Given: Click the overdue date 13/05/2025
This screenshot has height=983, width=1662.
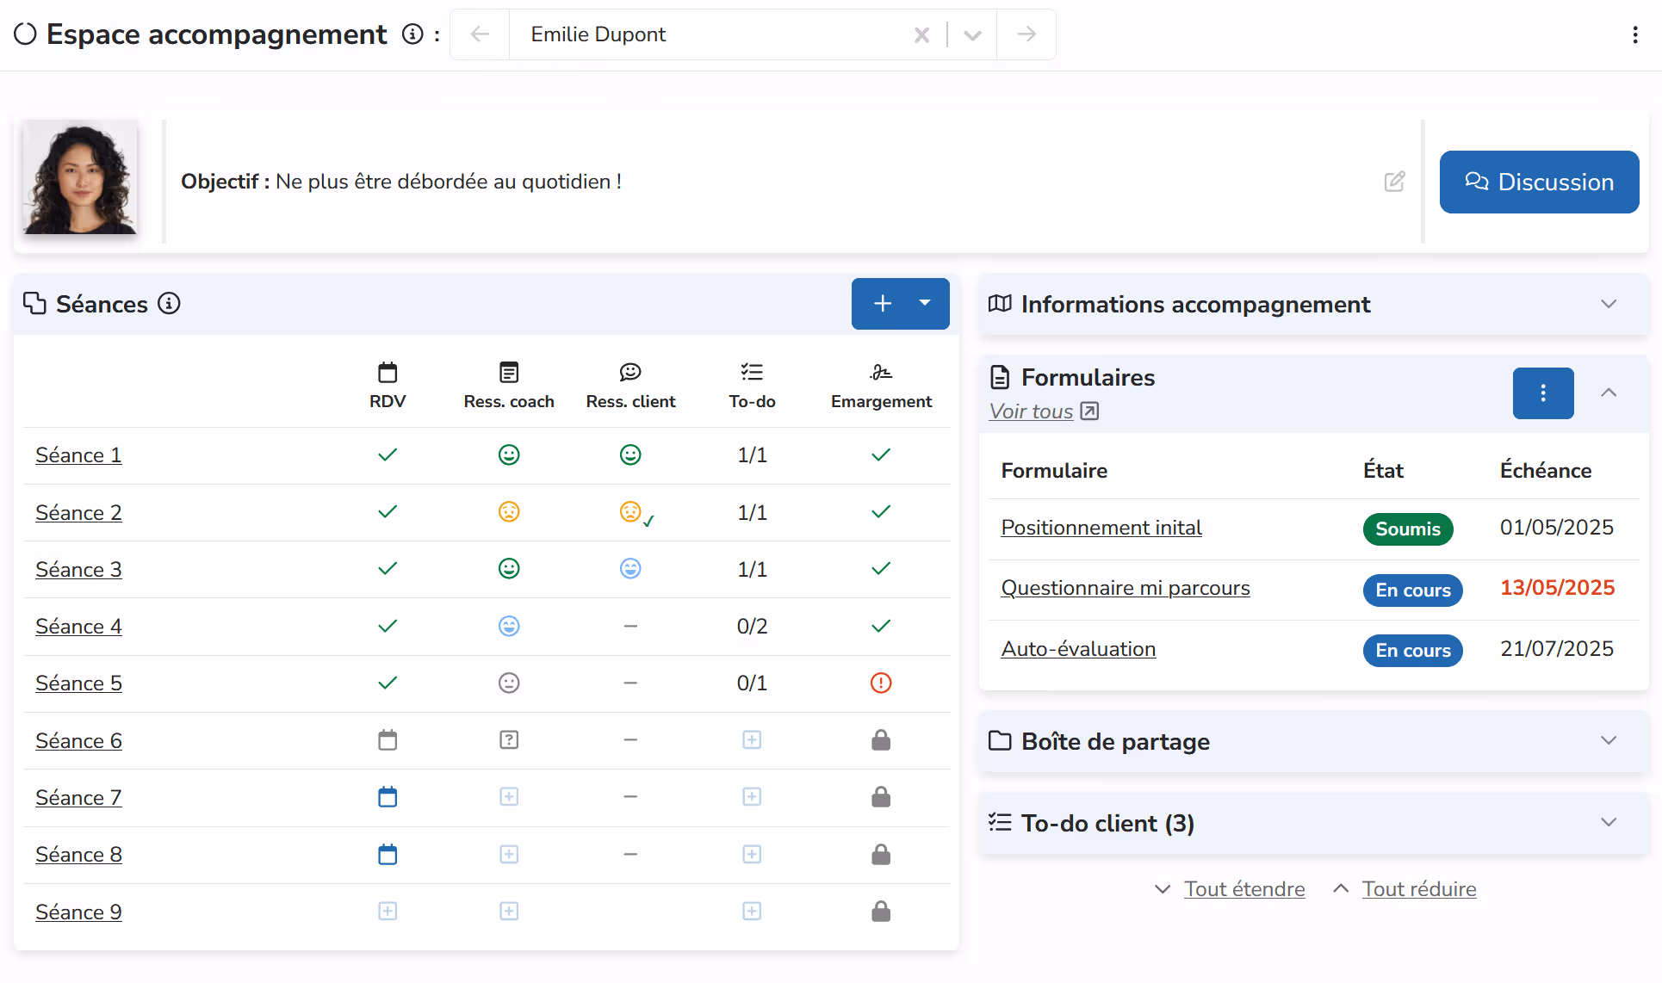Looking at the screenshot, I should pyautogui.click(x=1557, y=588).
